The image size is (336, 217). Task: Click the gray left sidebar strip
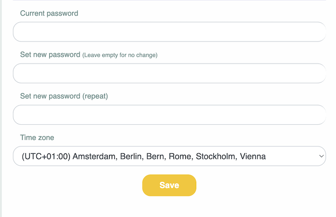coord(1,108)
